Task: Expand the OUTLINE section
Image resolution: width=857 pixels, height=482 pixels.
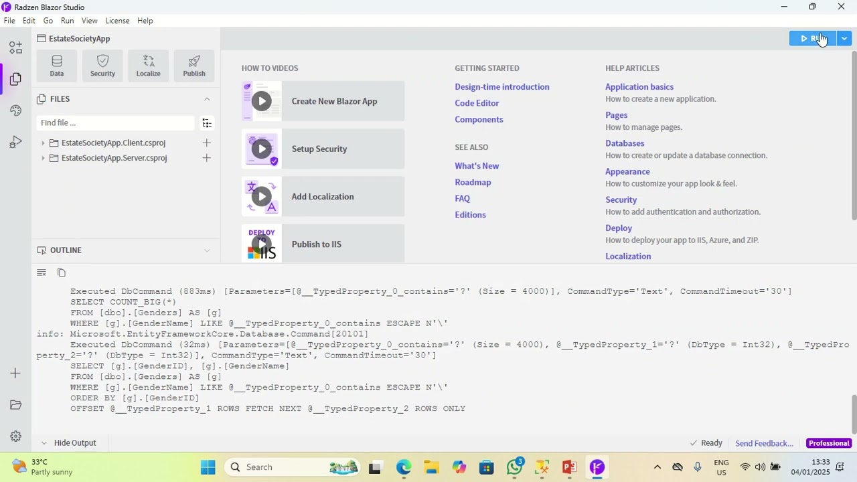Action: [x=207, y=250]
